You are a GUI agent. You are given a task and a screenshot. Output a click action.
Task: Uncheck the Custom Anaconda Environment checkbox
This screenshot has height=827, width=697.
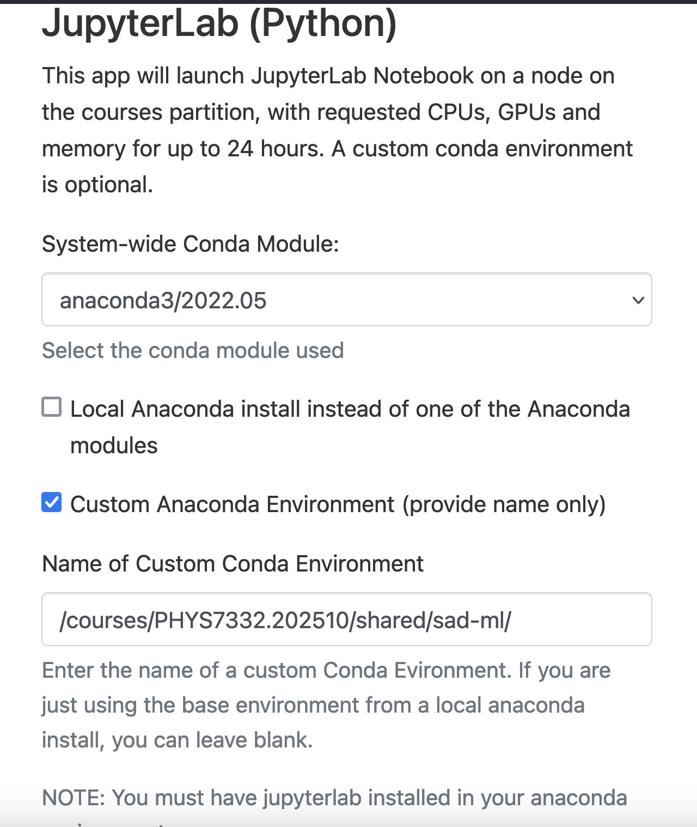point(52,502)
